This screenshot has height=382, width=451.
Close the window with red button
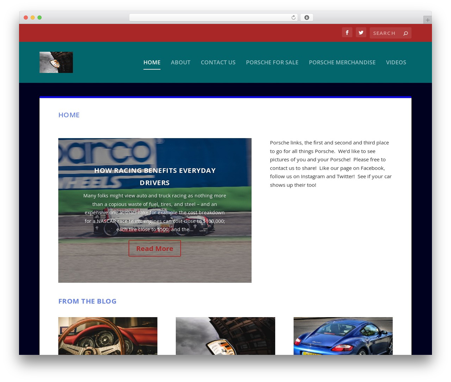point(26,18)
